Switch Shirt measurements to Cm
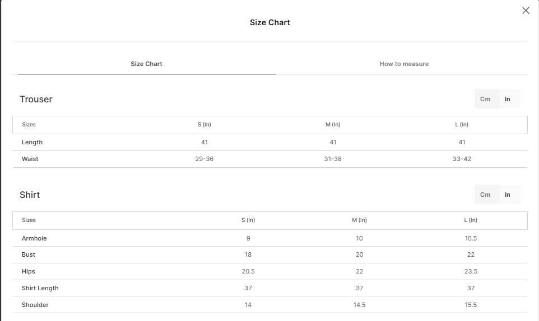 click(485, 195)
